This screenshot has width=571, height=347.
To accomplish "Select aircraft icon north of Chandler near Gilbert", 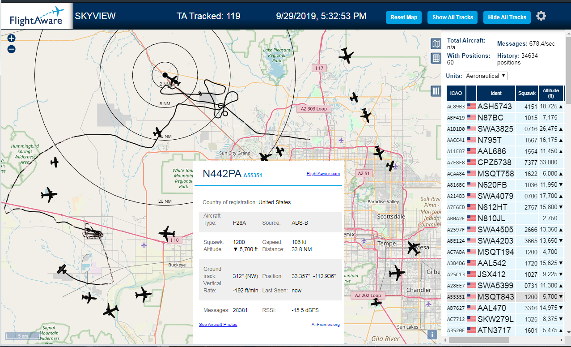I will (x=396, y=273).
